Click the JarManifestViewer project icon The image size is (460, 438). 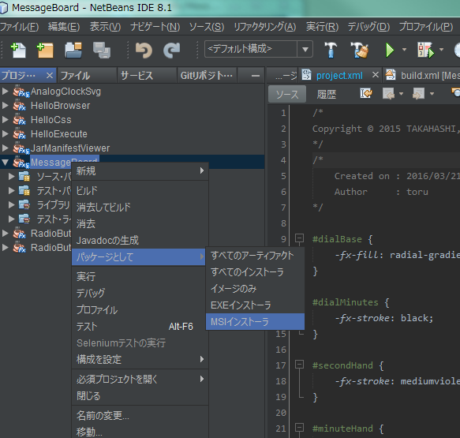tap(21, 148)
